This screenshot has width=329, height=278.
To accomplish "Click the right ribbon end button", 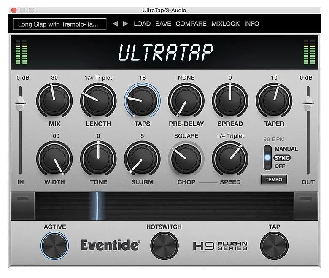I will point(306,206).
